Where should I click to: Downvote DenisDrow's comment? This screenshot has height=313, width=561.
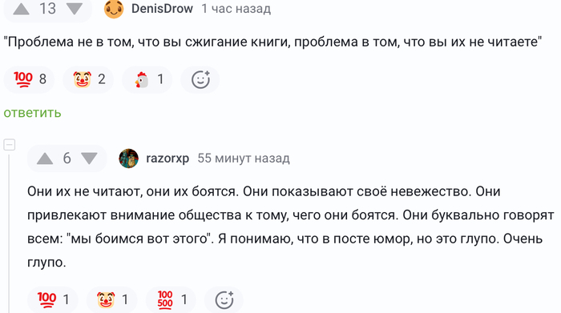coord(75,9)
